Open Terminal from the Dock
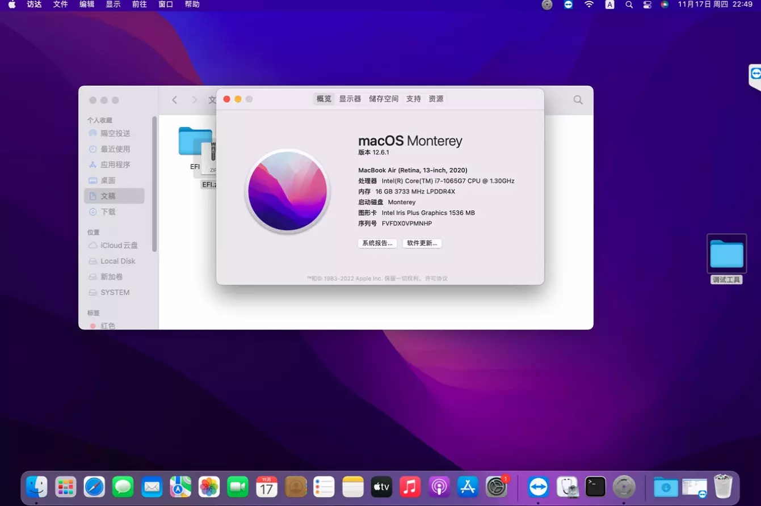This screenshot has height=506, width=761. [595, 487]
